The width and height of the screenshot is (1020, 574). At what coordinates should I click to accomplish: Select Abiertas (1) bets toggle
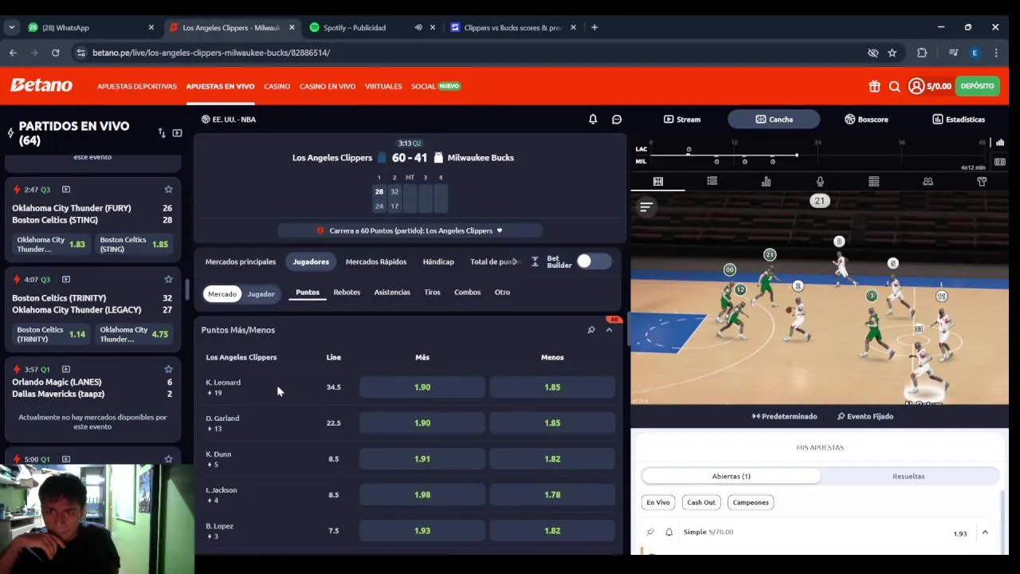(x=731, y=476)
